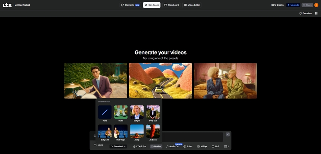Select the yellow car road preset thumbnail
The height and width of the screenshot is (154, 321).
(160, 81)
